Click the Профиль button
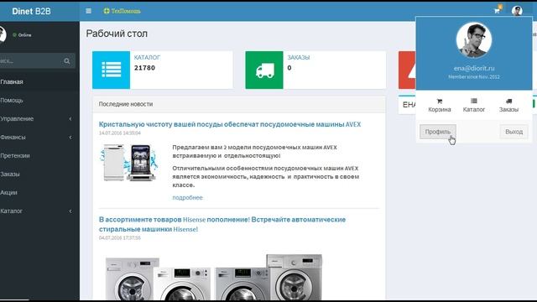537x302 pixels. coord(438,132)
